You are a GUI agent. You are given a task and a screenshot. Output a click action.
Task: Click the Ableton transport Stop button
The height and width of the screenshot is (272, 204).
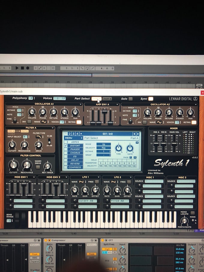tap(22, 68)
